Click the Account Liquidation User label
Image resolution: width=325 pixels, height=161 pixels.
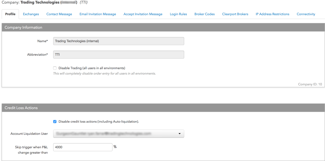[x=29, y=134]
